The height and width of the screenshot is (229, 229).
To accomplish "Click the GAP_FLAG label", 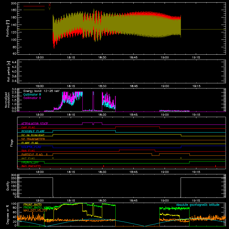I will pos(28,127).
